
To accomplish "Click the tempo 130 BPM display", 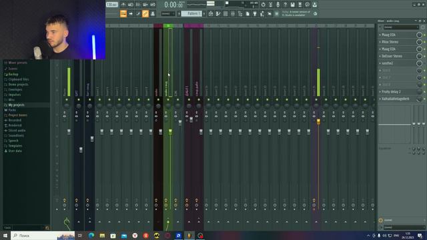I will pos(111,5).
